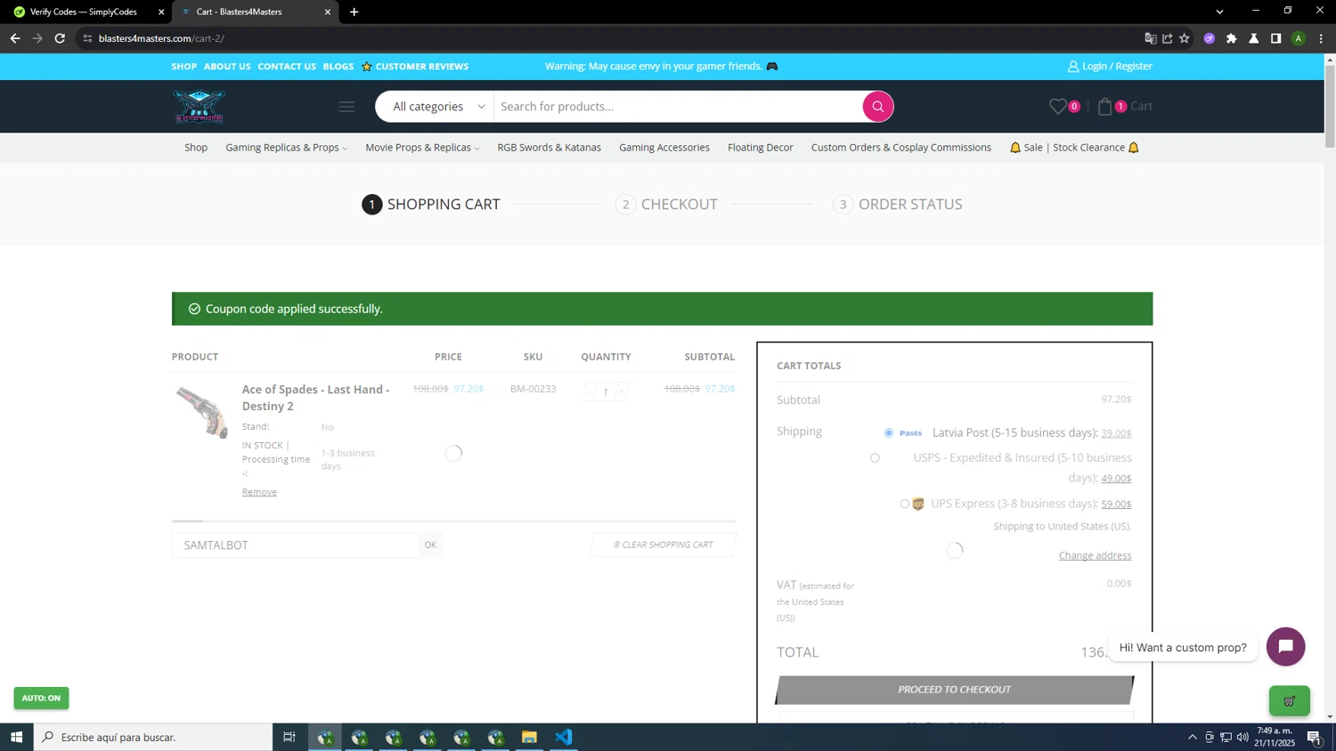This screenshot has height=751, width=1336.
Task: Click the share page icon
Action: (x=1168, y=38)
